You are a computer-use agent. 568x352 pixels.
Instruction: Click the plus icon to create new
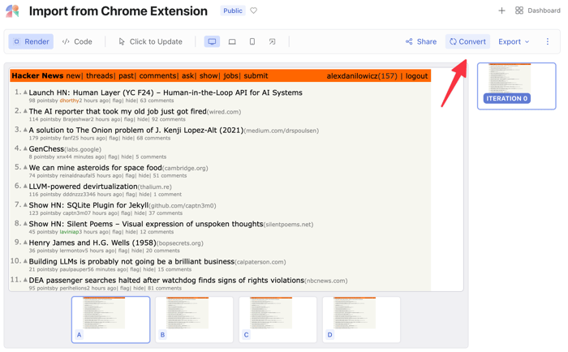[x=501, y=11]
